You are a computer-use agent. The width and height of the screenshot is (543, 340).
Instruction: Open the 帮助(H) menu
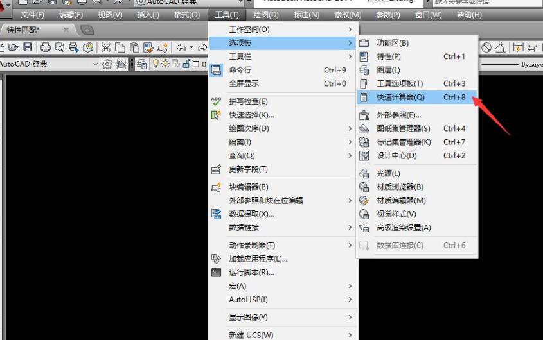pyautogui.click(x=469, y=15)
